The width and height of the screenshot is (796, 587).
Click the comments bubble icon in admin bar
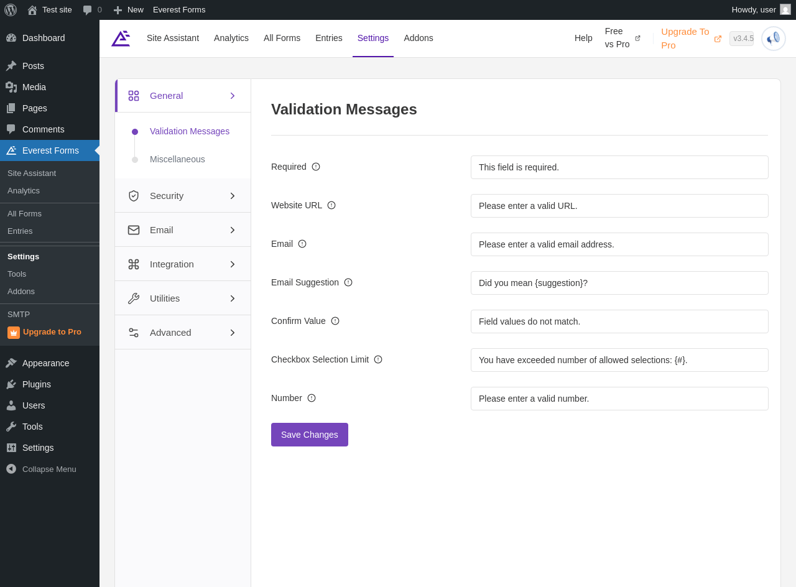click(87, 10)
